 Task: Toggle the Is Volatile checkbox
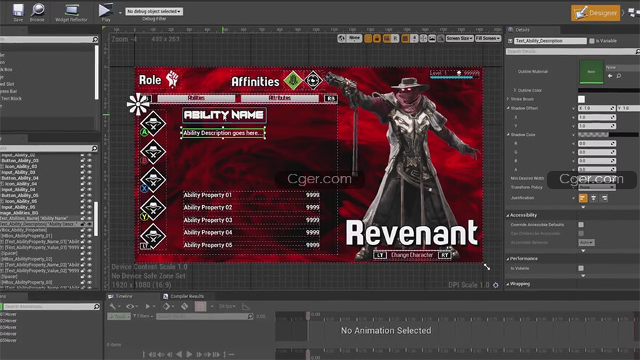coord(581,268)
